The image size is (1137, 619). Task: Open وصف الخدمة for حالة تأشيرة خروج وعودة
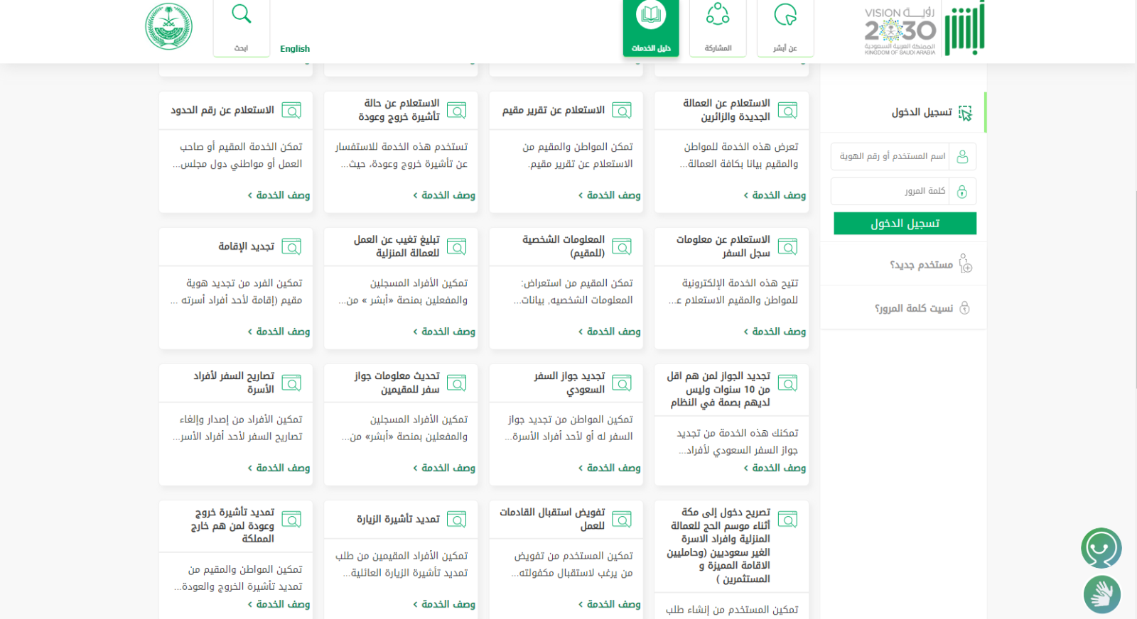tap(444, 195)
